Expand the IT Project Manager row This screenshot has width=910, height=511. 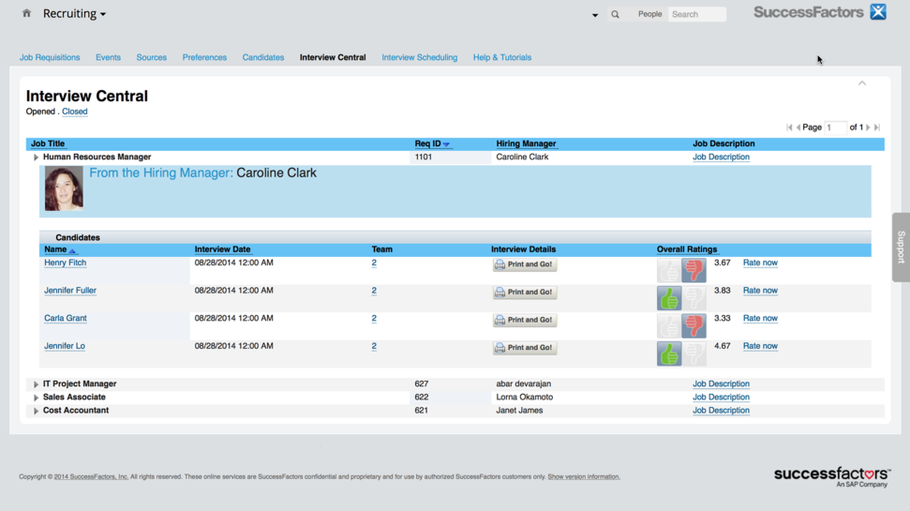coord(36,384)
